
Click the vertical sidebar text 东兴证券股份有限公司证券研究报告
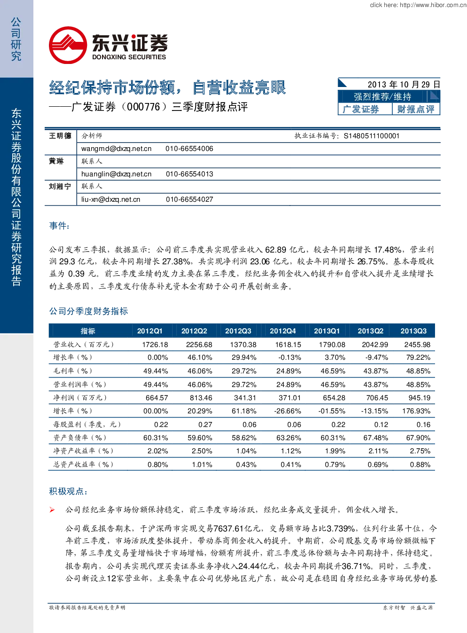click(16, 197)
